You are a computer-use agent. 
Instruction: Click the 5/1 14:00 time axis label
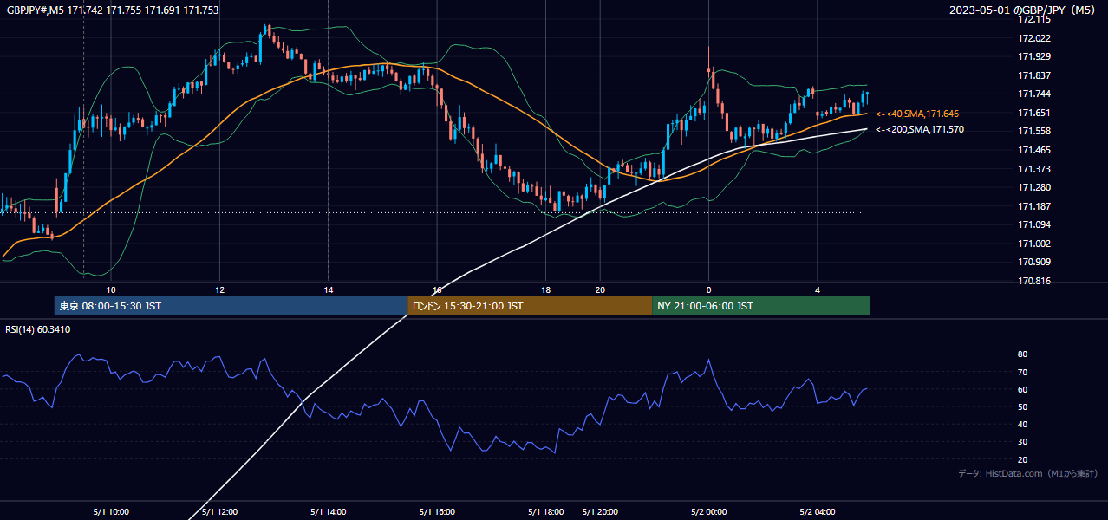click(x=328, y=511)
